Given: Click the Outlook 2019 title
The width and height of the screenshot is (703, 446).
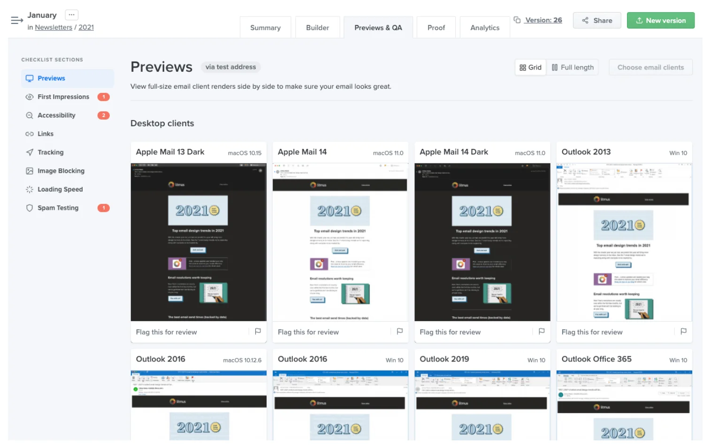Looking at the screenshot, I should 444,359.
